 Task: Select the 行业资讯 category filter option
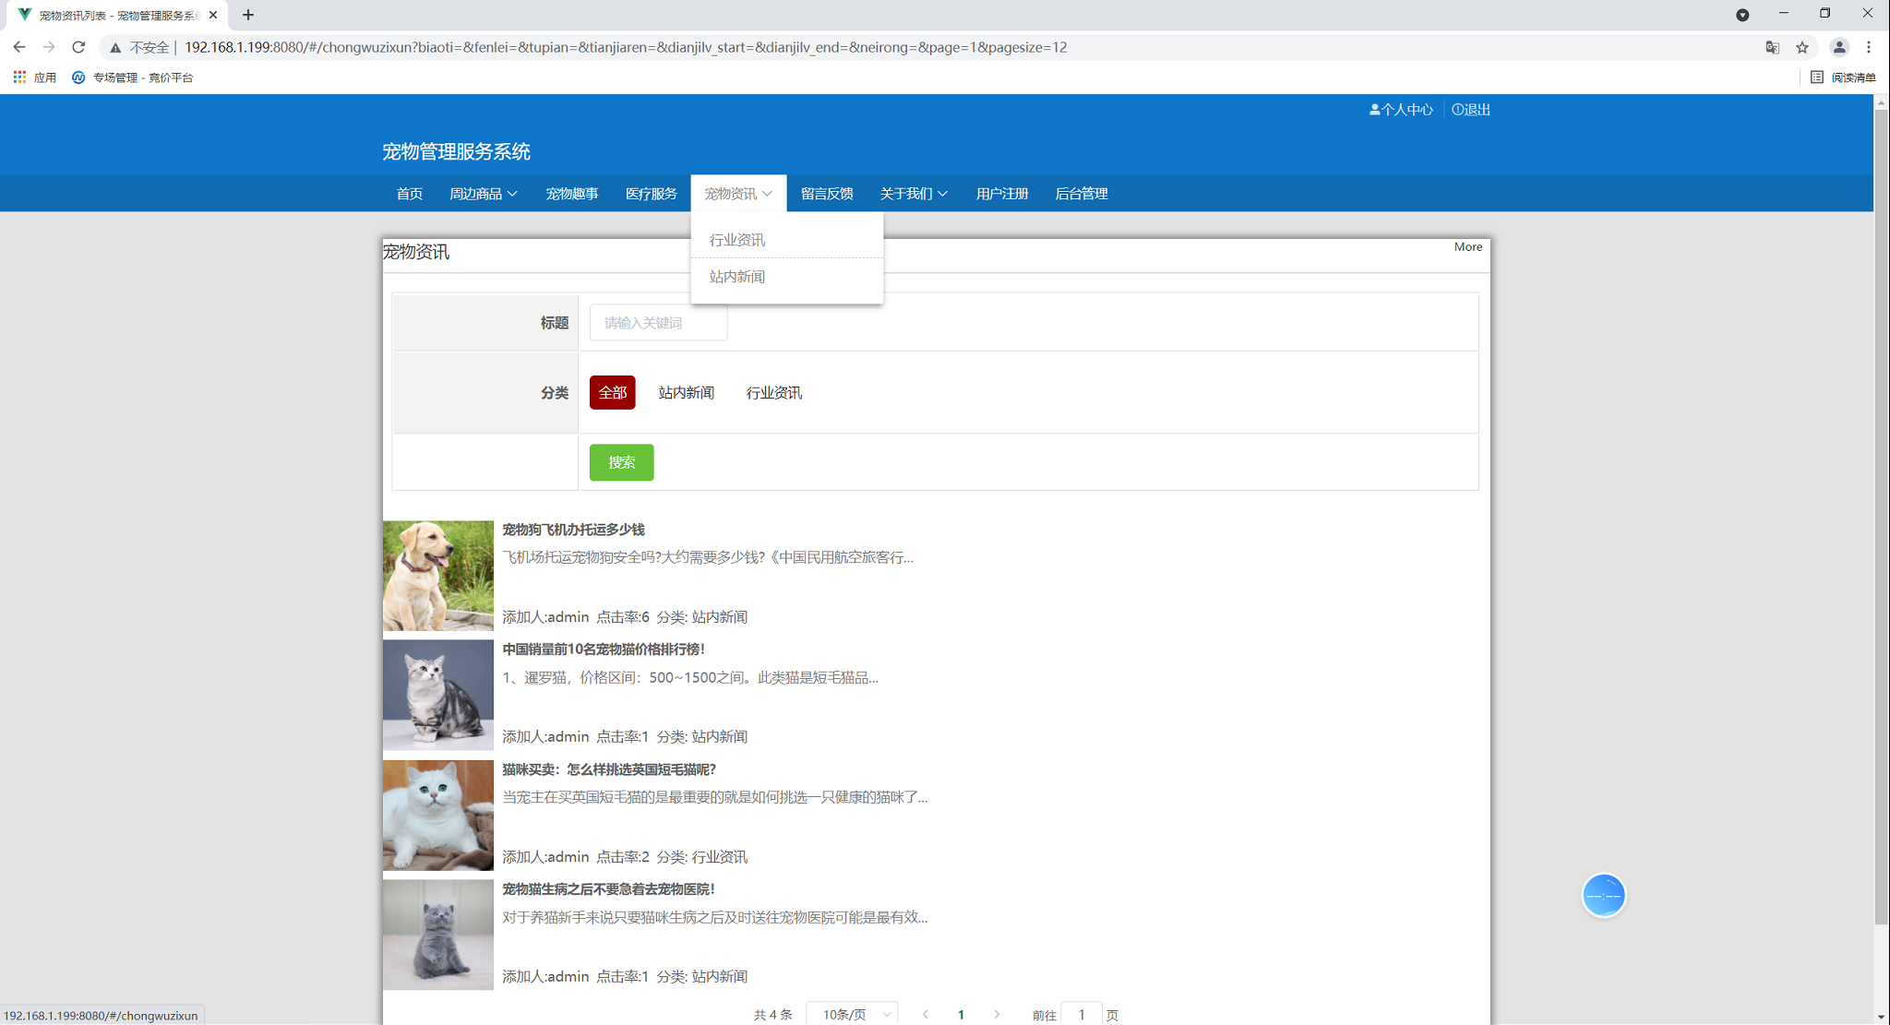point(773,393)
